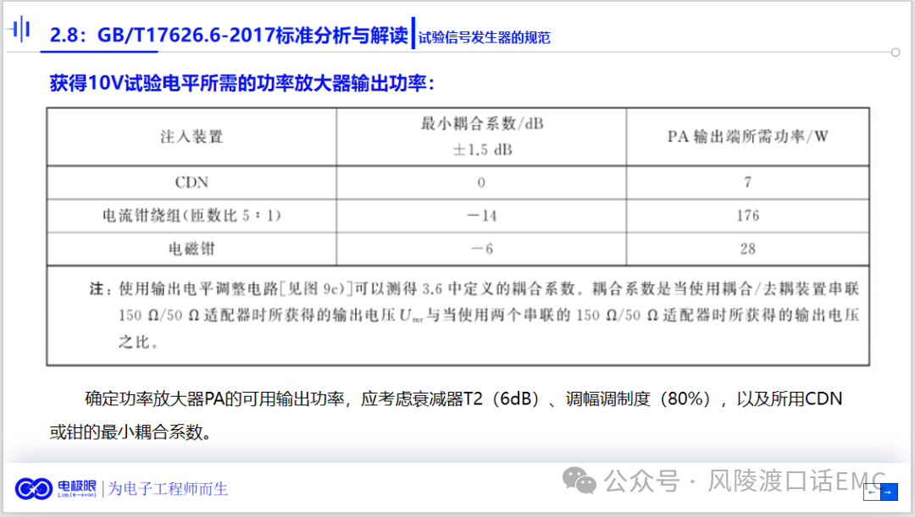Click the −14 coupling factor cell
The height and width of the screenshot is (517, 915).
tap(481, 216)
